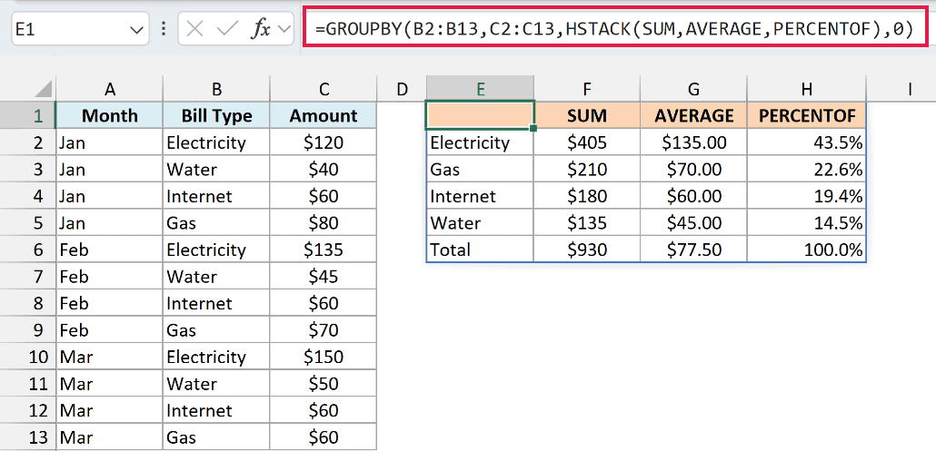Image resolution: width=936 pixels, height=451 pixels.
Task: Click Jan in row 2
Action: (109, 142)
